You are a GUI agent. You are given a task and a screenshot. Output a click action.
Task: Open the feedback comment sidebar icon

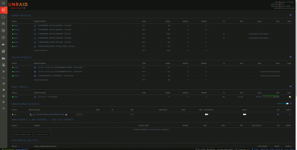coord(3,84)
